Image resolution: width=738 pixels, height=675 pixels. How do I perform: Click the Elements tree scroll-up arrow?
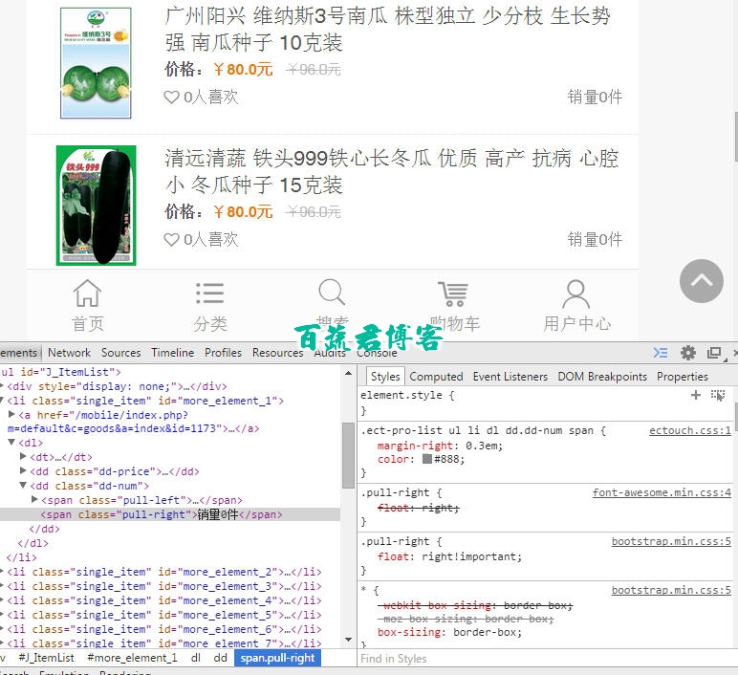(x=348, y=373)
